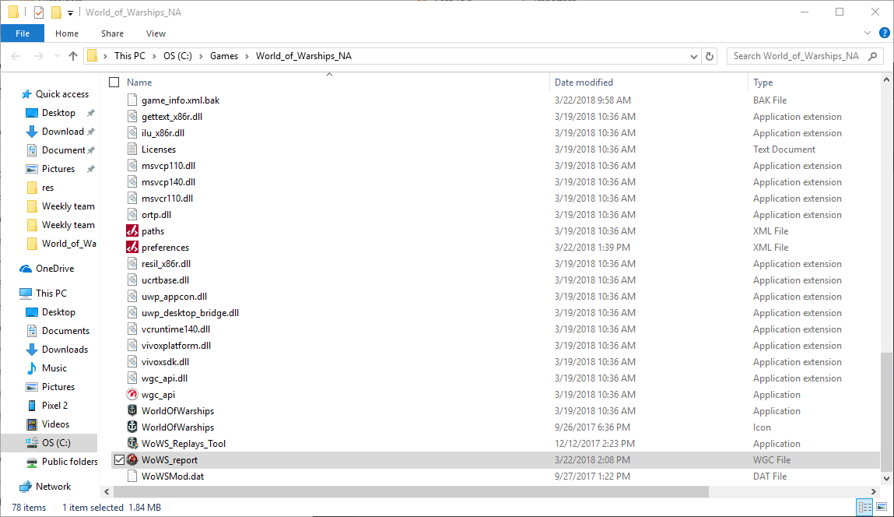Sort files by the Type column
Screen dimensions: 894x517
(x=763, y=83)
